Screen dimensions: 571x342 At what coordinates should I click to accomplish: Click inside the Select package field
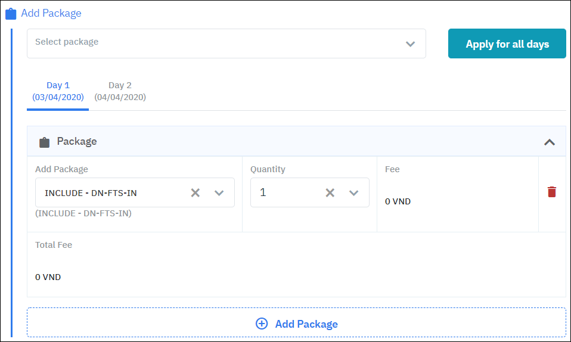click(215, 43)
